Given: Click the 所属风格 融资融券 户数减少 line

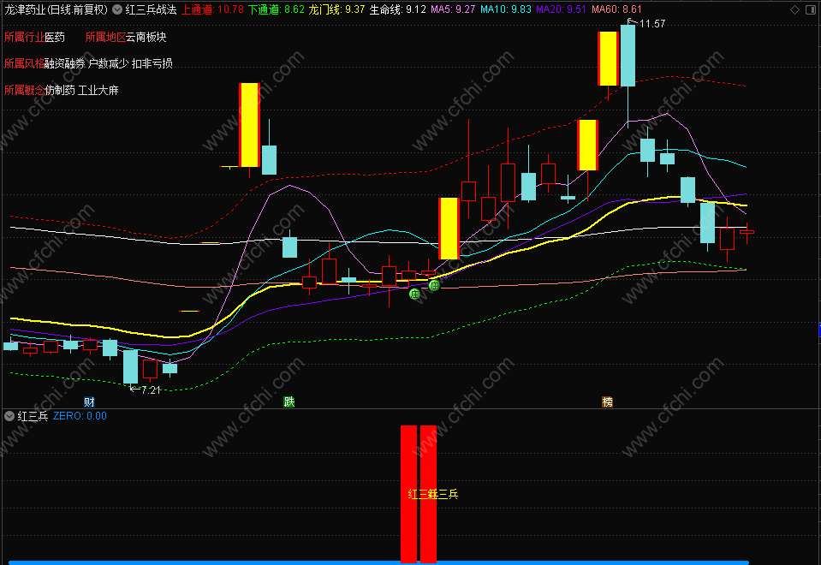Looking at the screenshot, I should [88, 63].
